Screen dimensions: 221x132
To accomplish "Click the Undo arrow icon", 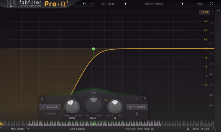I will (x=84, y=4).
